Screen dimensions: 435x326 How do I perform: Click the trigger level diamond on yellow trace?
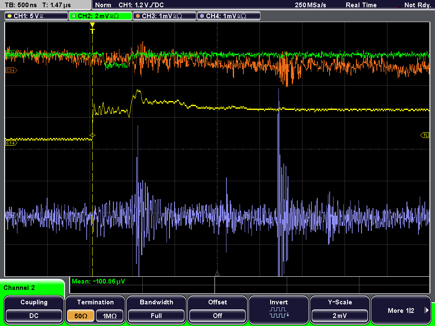[92, 135]
